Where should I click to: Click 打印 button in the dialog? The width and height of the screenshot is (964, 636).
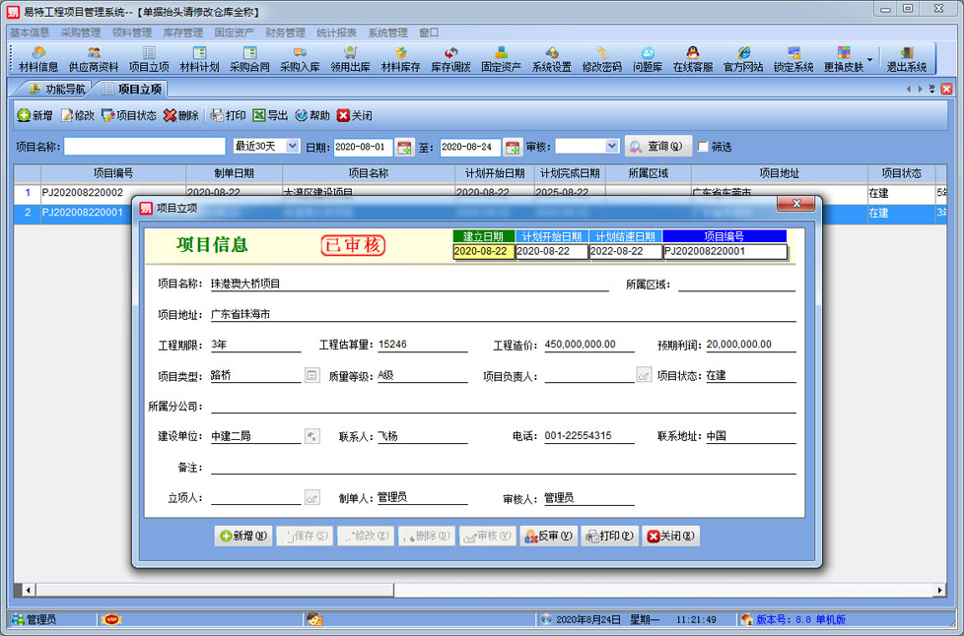tap(609, 536)
